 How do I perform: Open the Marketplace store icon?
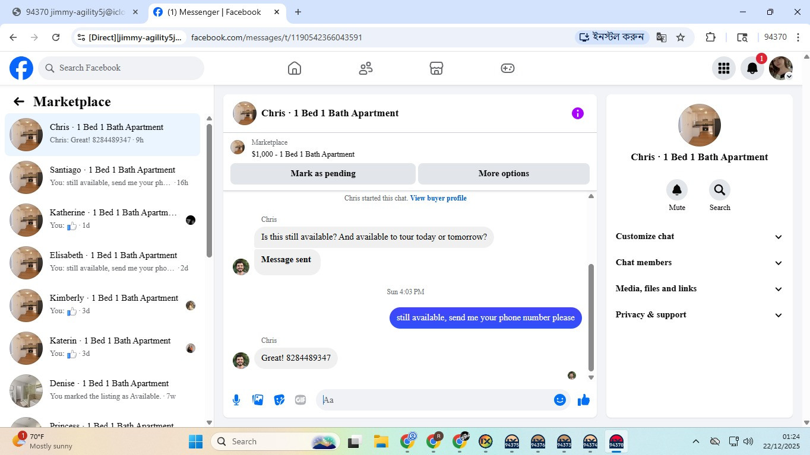coord(436,68)
